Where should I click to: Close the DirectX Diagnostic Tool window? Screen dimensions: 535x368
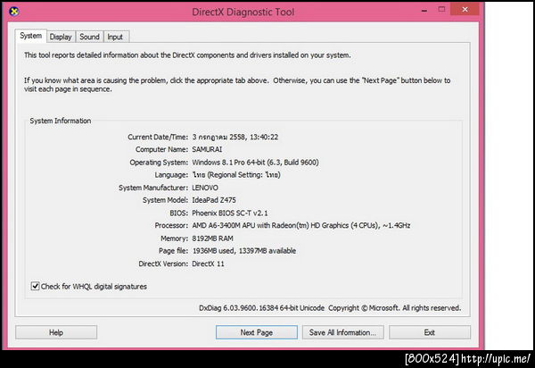pyautogui.click(x=465, y=9)
